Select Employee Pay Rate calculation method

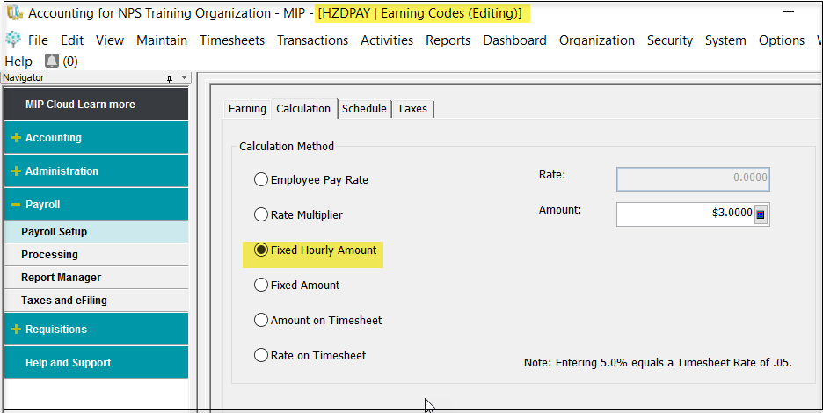[x=261, y=180]
